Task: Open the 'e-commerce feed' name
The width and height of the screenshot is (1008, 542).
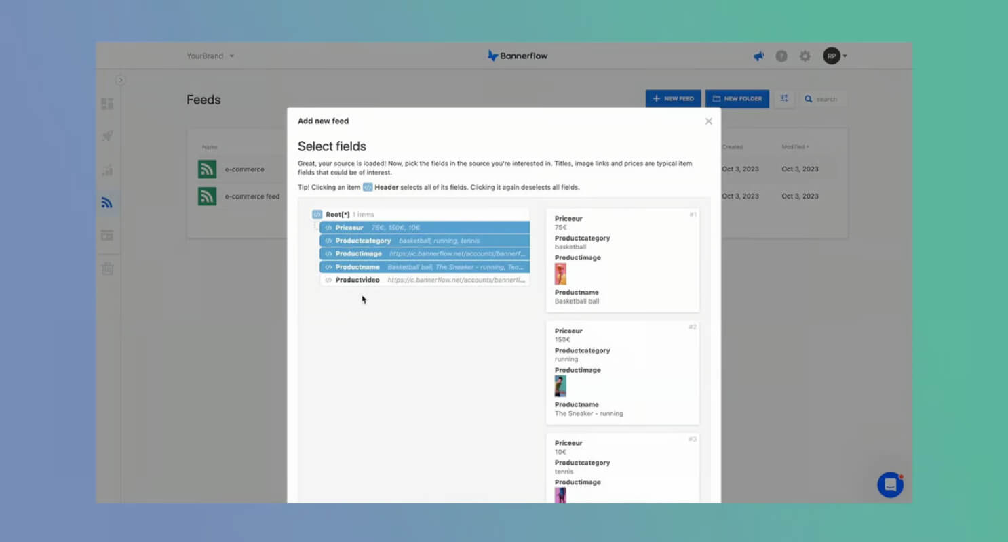Action: point(252,196)
